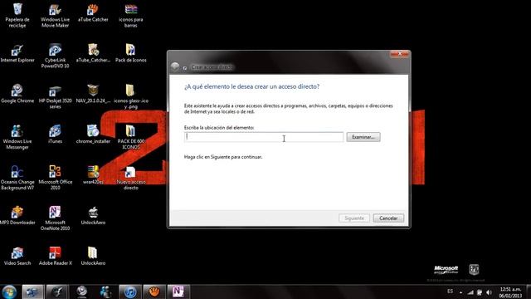Select the Video Search desktop icon

(x=17, y=256)
